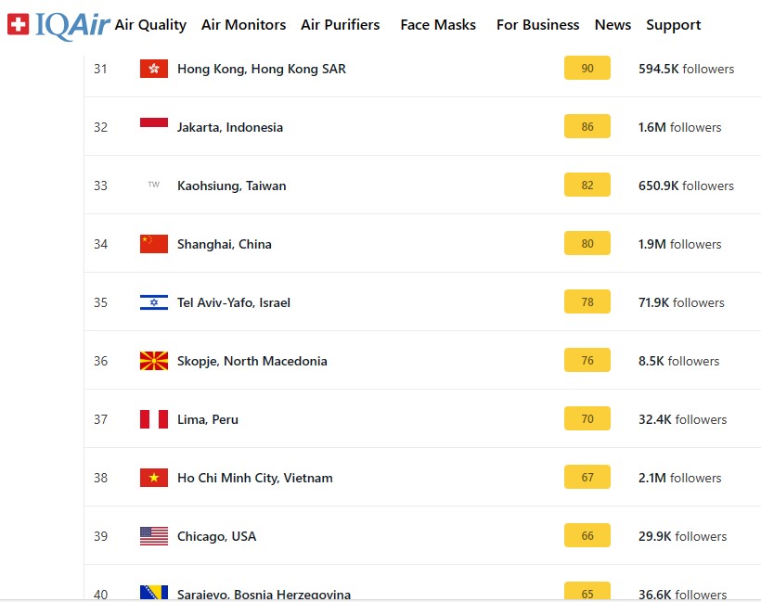Open the Jakarta, Indonesia city link
This screenshot has width=761, height=602.
pos(230,127)
